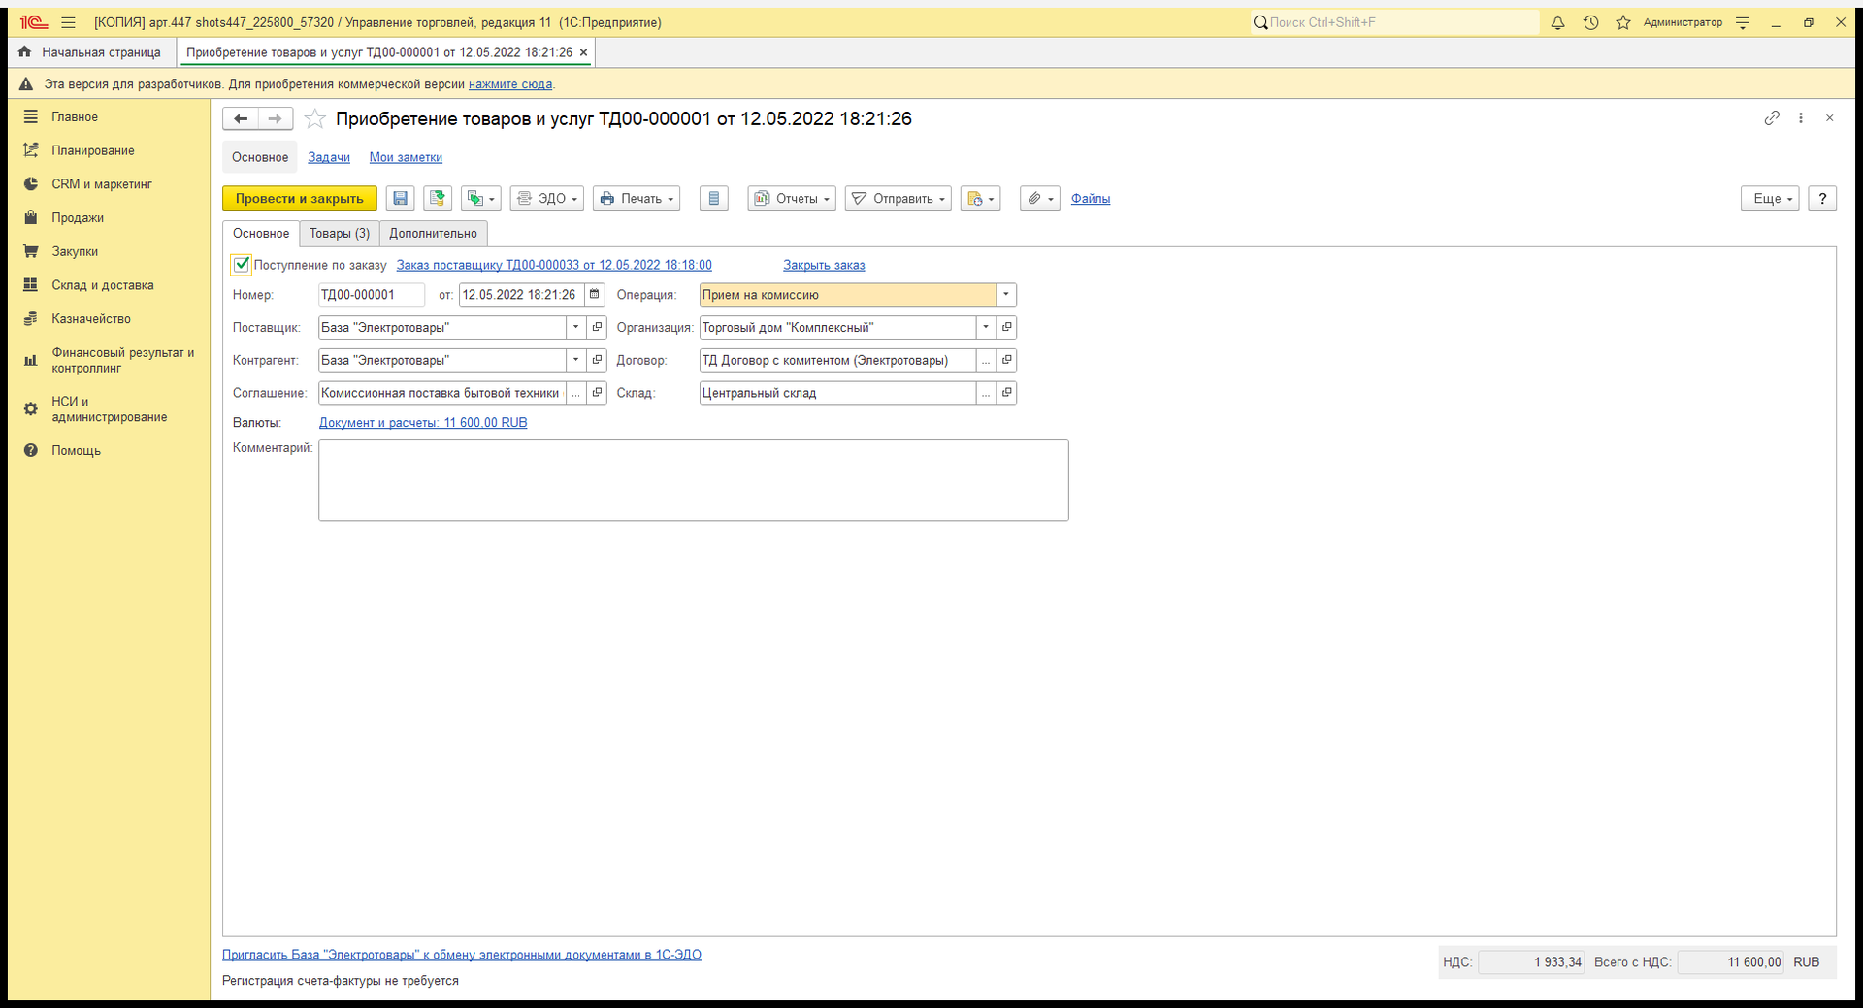Open the Печать dropdown
The width and height of the screenshot is (1863, 1008).
point(637,198)
